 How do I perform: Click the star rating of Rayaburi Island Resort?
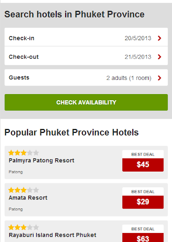pyautogui.click(x=24, y=227)
